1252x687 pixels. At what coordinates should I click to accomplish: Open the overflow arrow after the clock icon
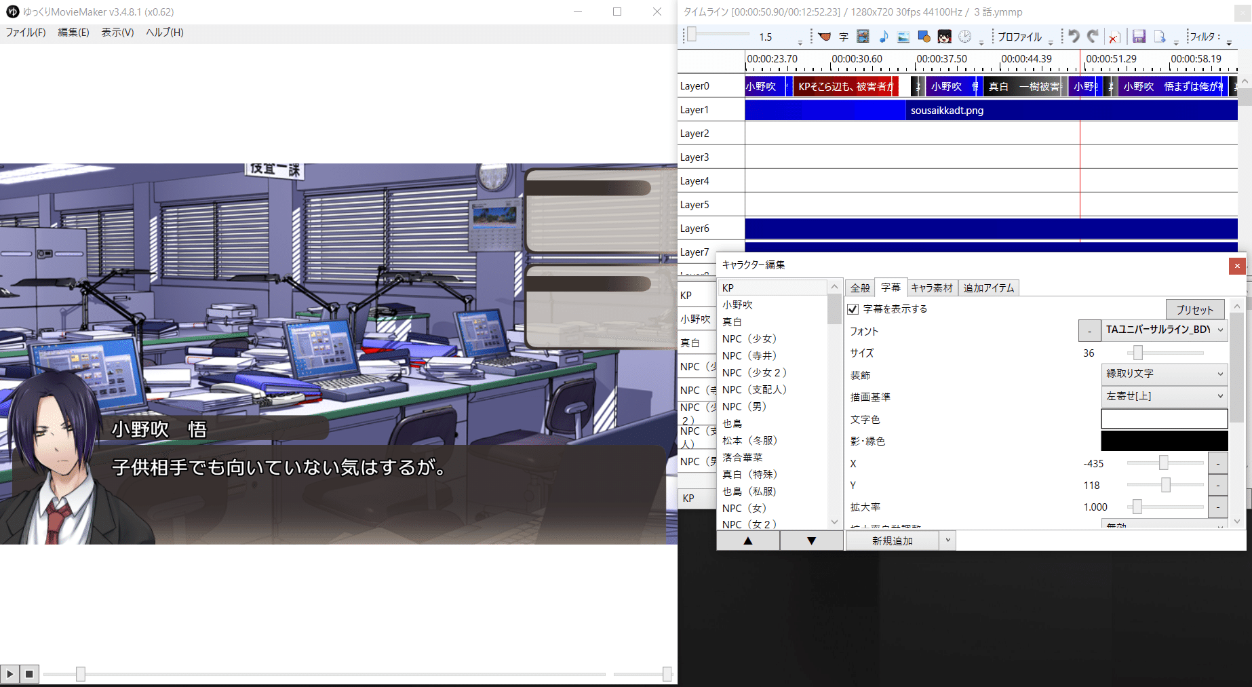(x=981, y=41)
